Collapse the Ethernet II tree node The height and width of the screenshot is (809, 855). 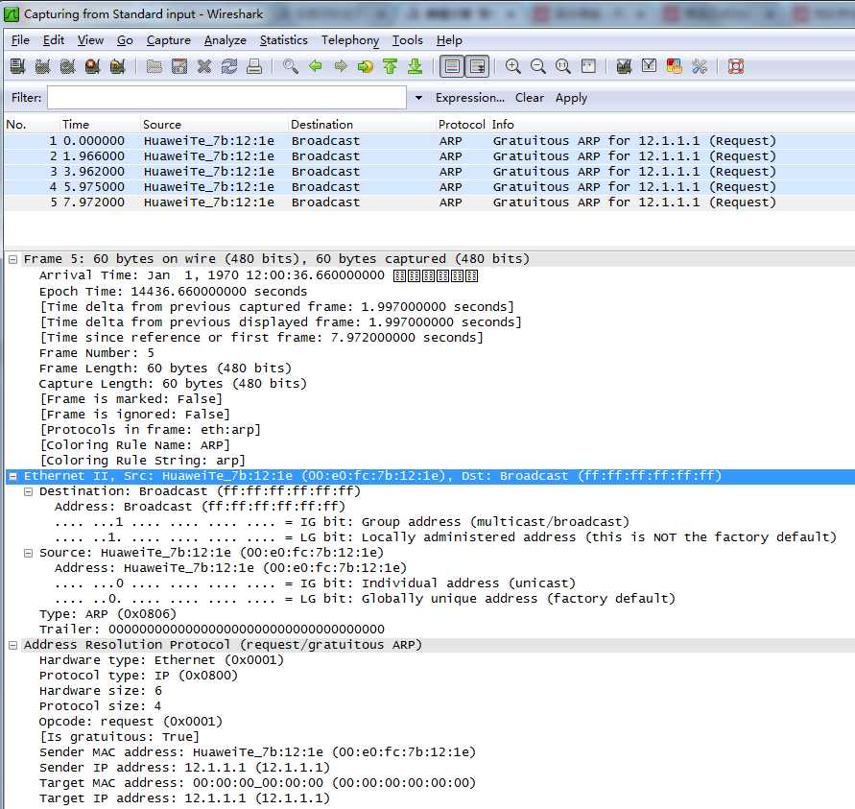tap(12, 476)
